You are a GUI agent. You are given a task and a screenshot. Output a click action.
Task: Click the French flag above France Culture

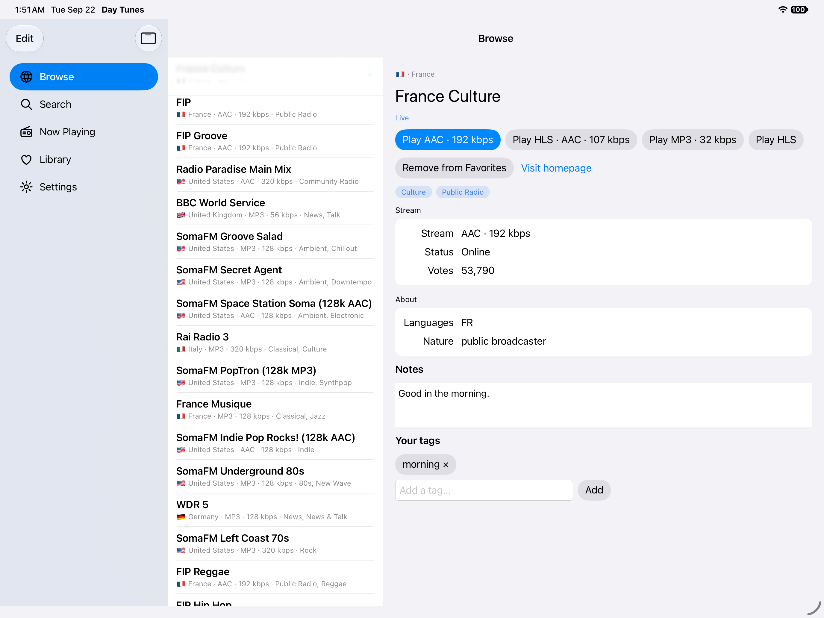coord(400,74)
